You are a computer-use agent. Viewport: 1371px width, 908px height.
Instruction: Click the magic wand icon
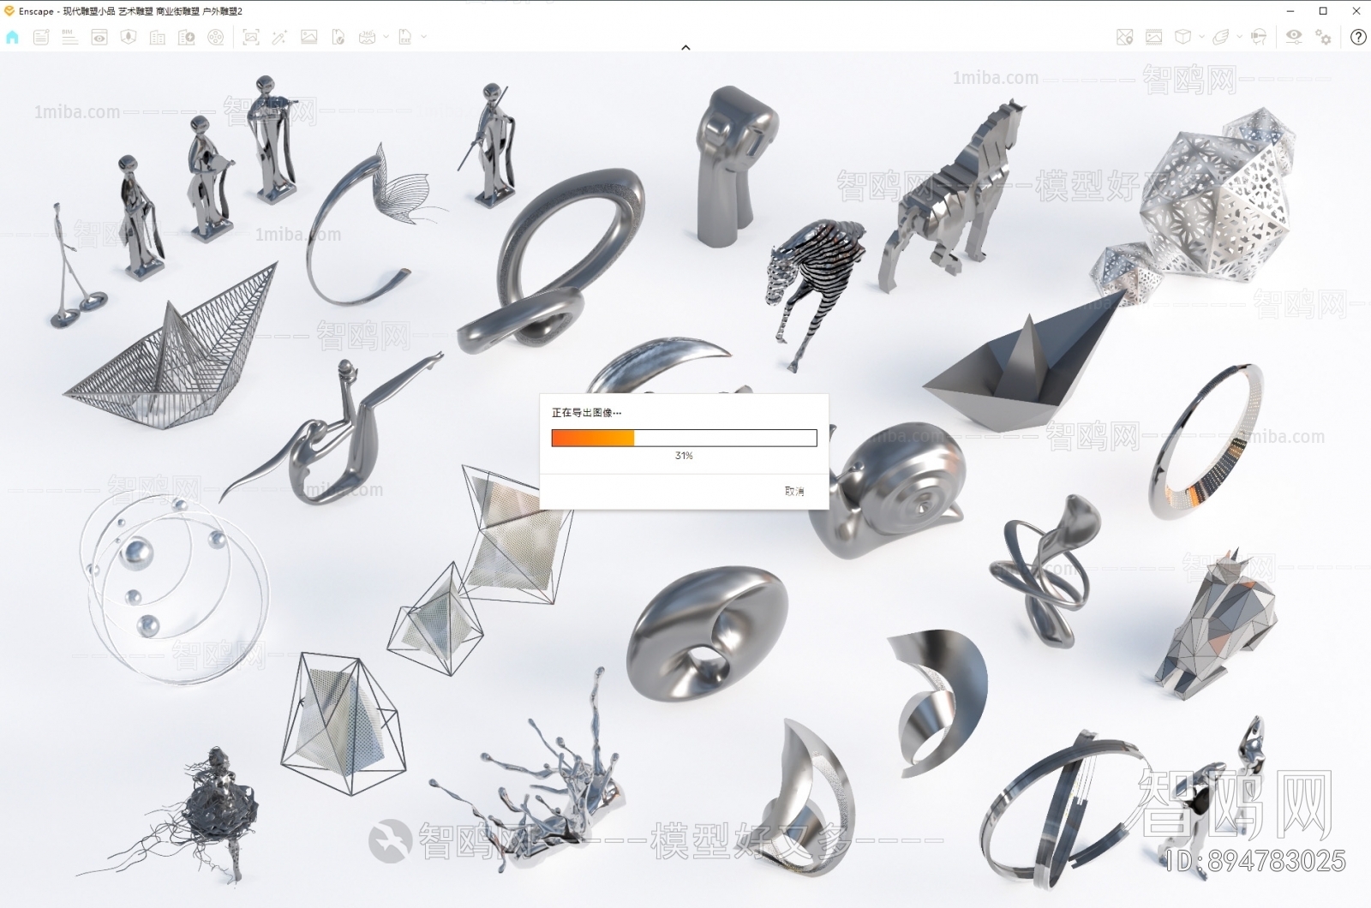279,37
